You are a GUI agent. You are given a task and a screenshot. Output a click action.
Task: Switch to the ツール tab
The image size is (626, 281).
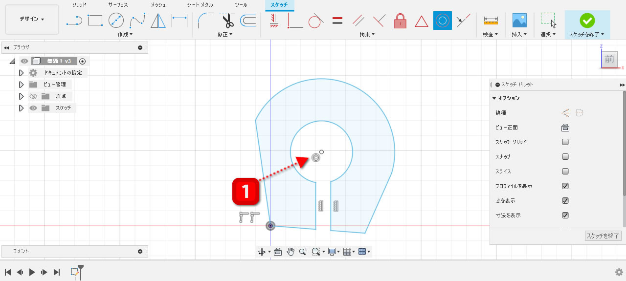point(241,4)
